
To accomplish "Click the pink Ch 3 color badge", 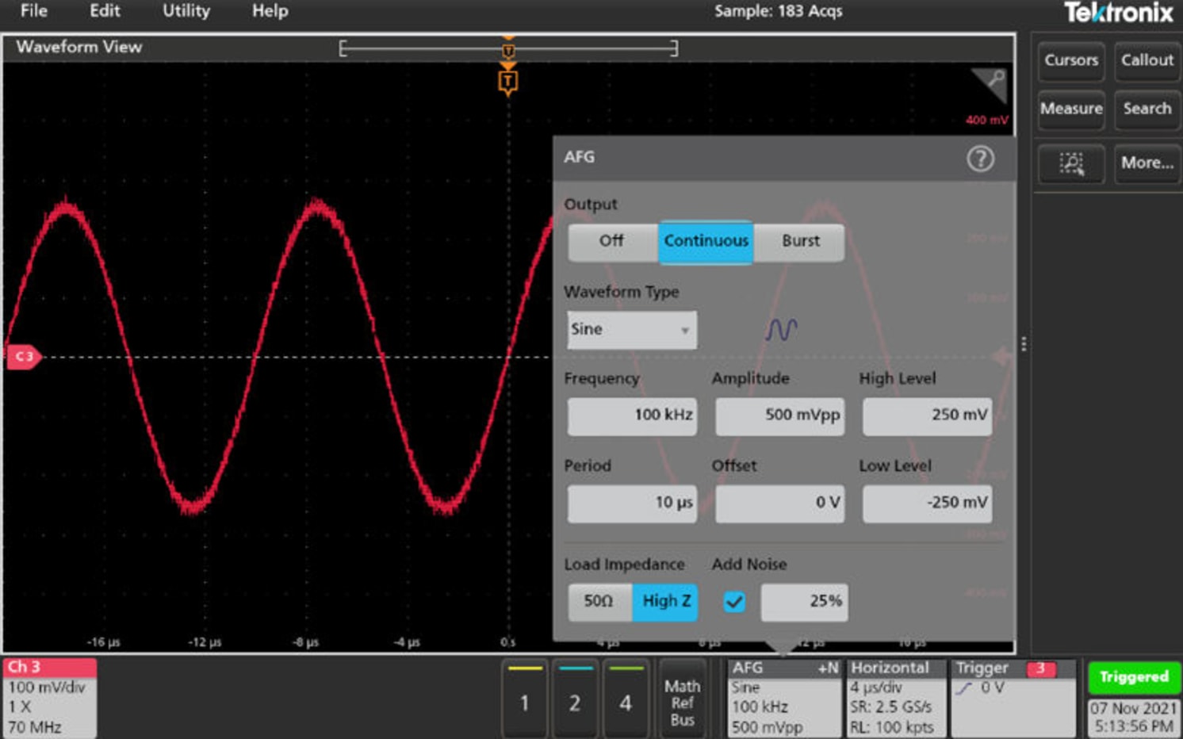I will (x=48, y=667).
